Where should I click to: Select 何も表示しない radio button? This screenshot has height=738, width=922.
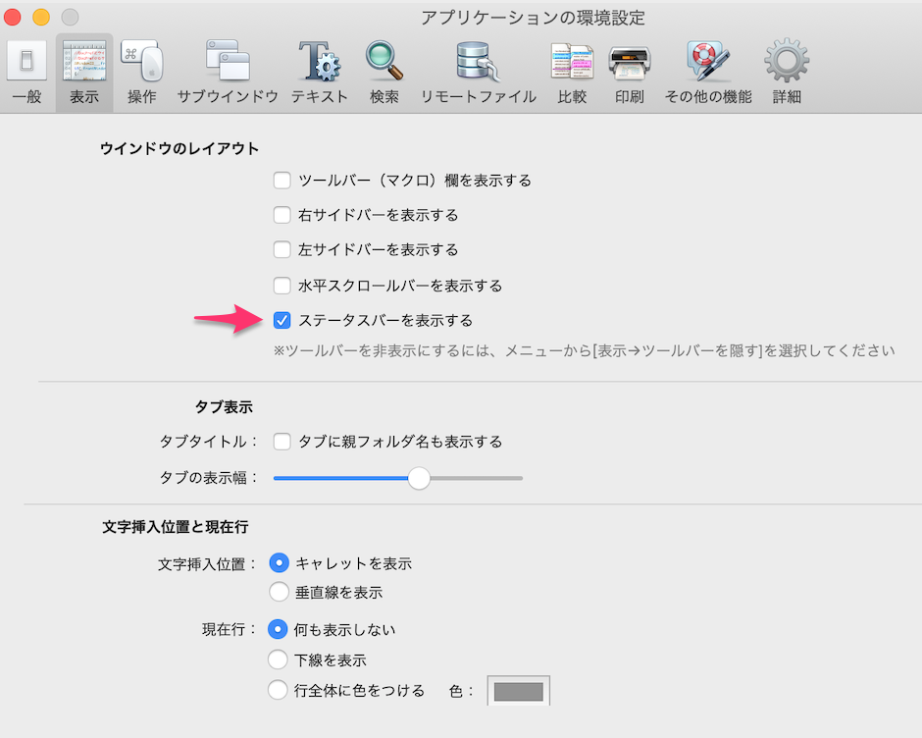tap(278, 629)
